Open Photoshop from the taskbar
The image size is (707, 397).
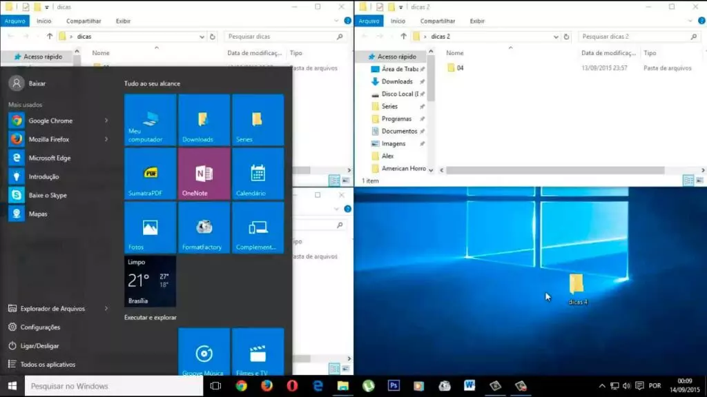coord(394,386)
